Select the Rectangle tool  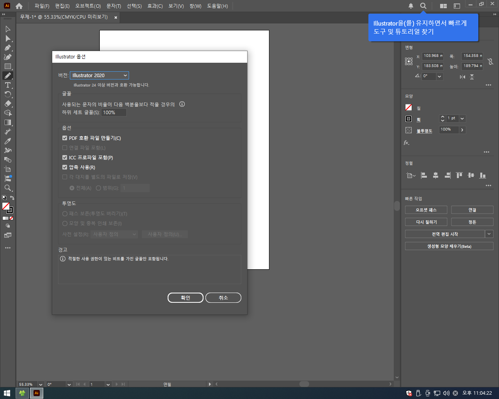pyautogui.click(x=8, y=67)
